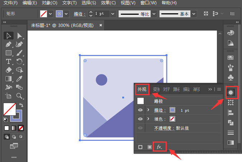This screenshot has height=162, width=242.
Task: Set None fill mode button
Action: pos(21,128)
